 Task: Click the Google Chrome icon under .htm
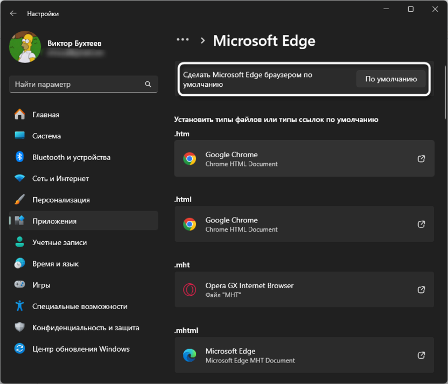click(x=190, y=159)
